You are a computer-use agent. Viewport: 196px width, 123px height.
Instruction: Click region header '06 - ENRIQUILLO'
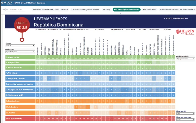click(x=117, y=30)
